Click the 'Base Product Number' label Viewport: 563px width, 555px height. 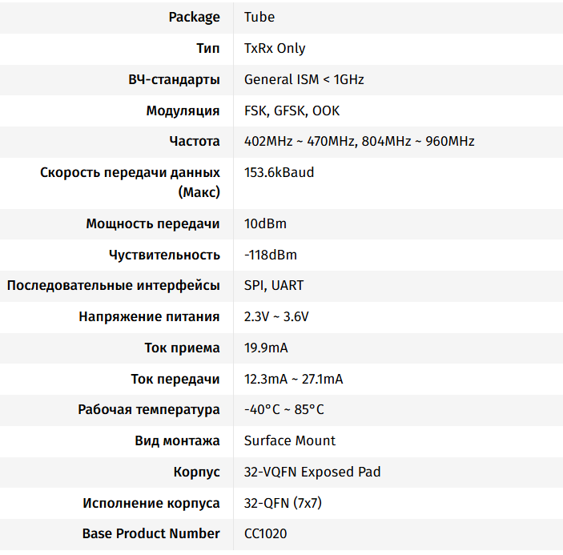pos(151,533)
